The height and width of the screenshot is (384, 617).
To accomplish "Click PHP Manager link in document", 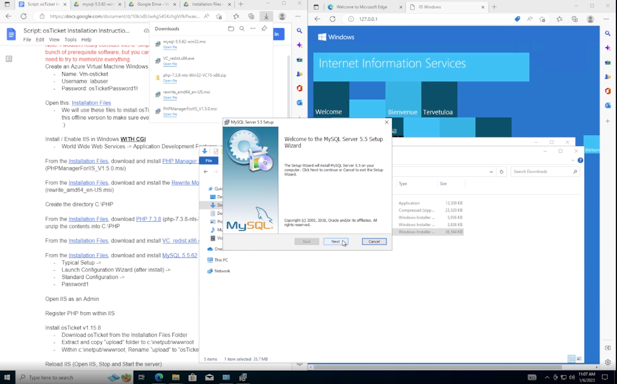I will 179,161.
